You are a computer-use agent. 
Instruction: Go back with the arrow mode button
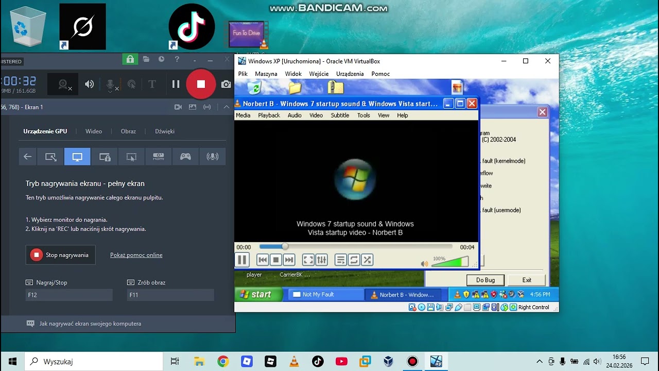[x=28, y=157]
